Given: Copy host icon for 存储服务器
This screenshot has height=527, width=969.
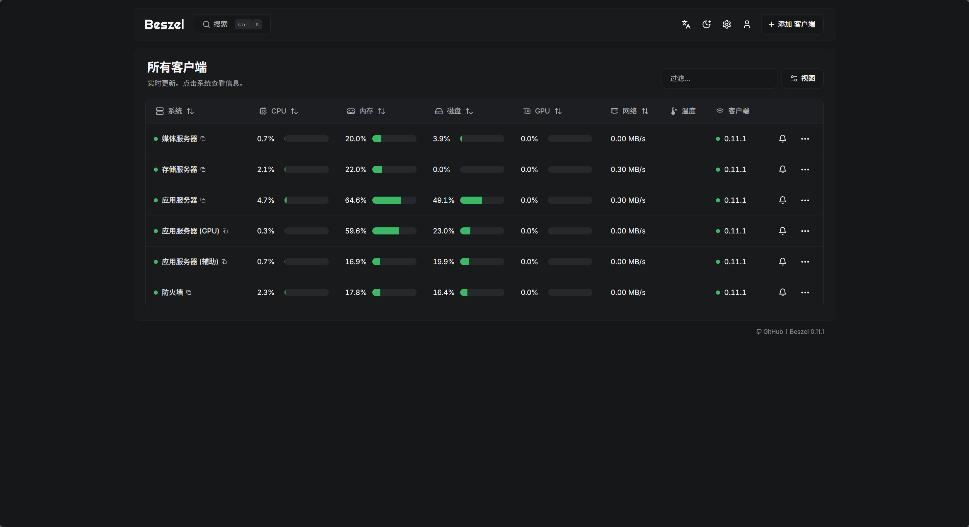Looking at the screenshot, I should point(203,170).
